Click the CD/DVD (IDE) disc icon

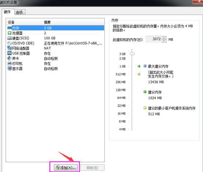[10, 43]
